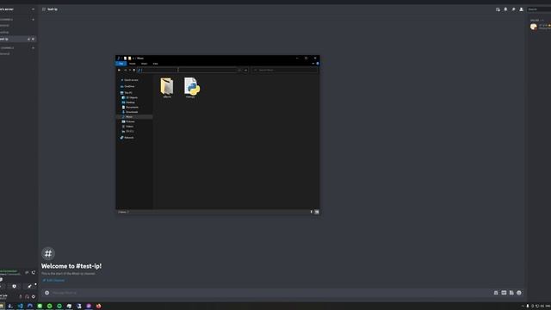Click the invite icon on test-ip channel
This screenshot has height=310, width=551.
pyautogui.click(x=28, y=39)
